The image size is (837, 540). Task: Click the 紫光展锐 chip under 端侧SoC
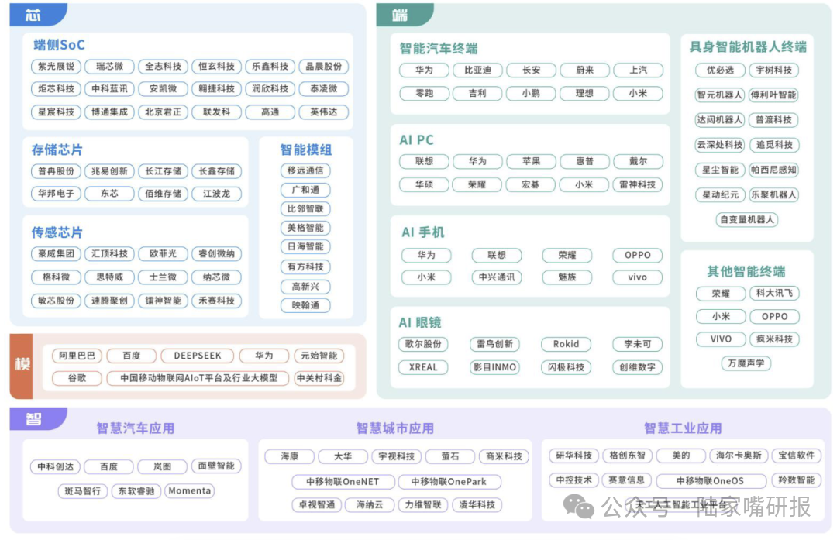[x=56, y=66]
